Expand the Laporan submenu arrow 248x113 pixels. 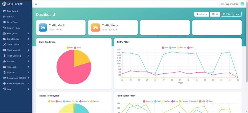[x=28, y=72]
